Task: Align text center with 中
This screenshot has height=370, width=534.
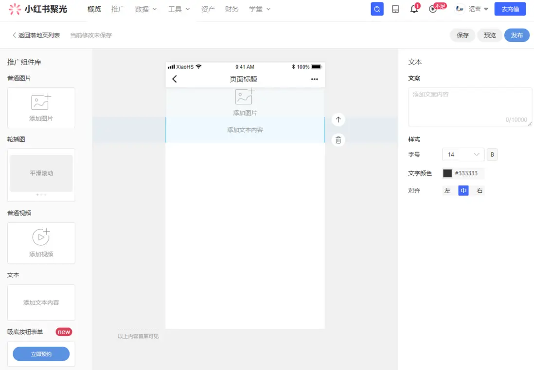Action: click(x=463, y=191)
